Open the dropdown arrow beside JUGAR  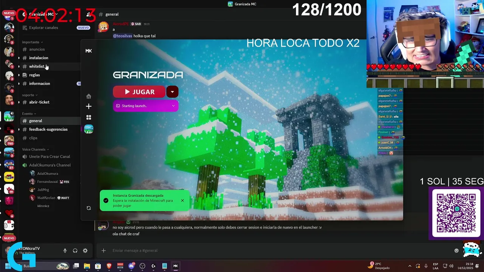pyautogui.click(x=172, y=91)
